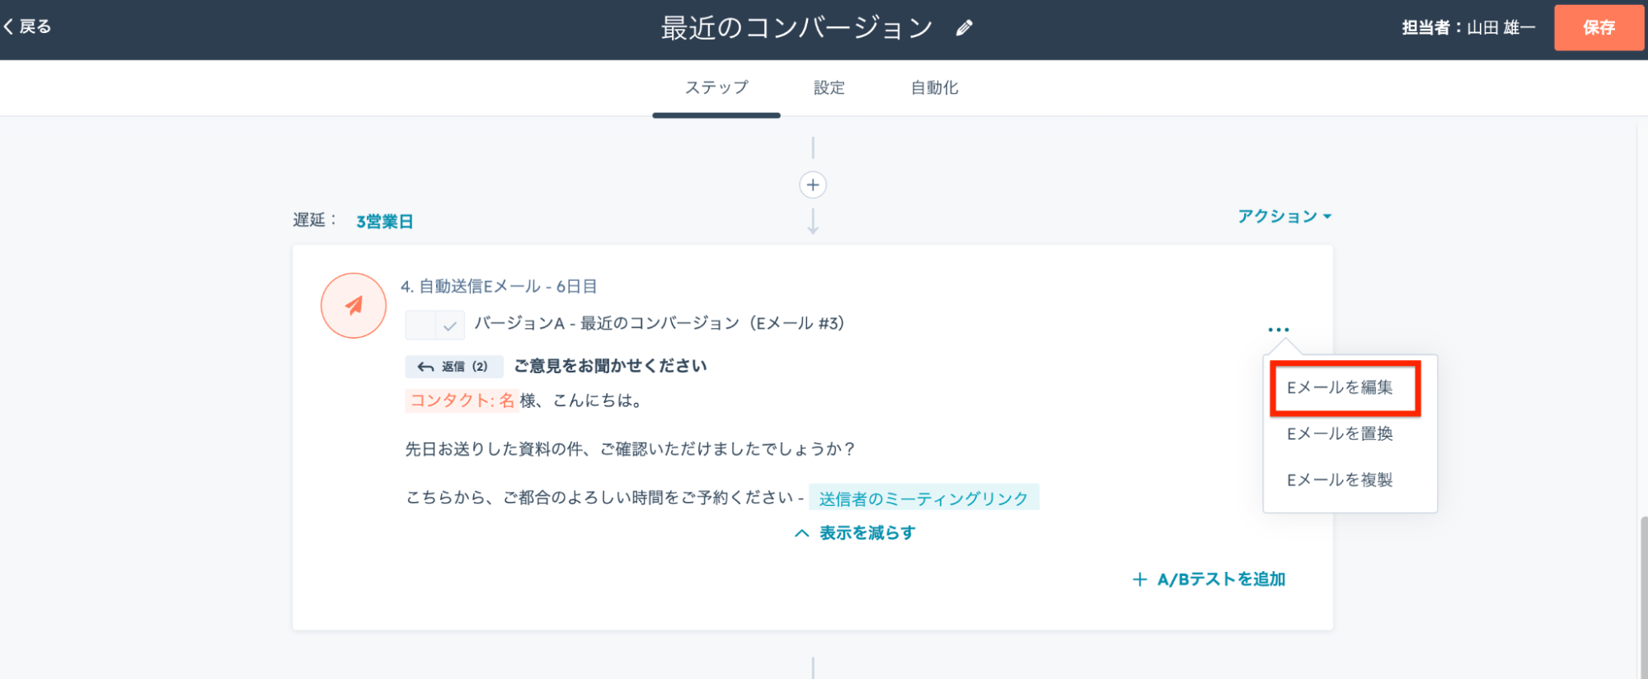The height and width of the screenshot is (679, 1648).
Task: Click the pencil icon to rename sequence
Action: pos(964,29)
